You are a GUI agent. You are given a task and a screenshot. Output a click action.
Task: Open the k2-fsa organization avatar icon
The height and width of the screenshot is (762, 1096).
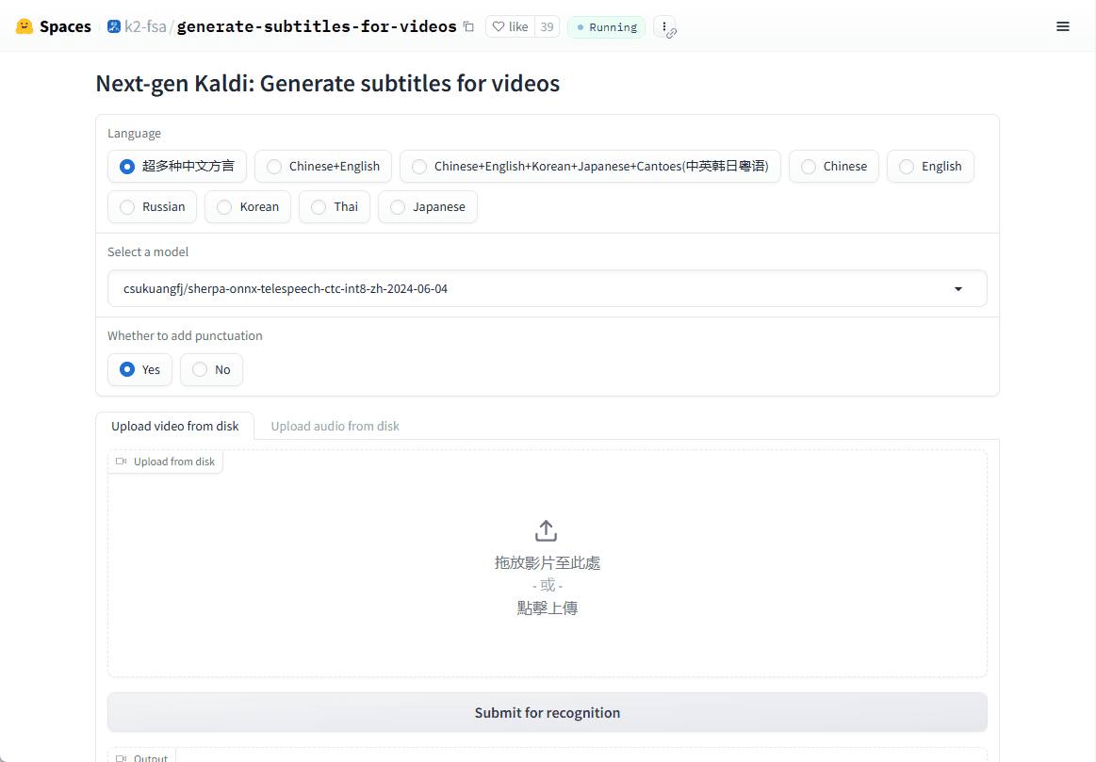click(113, 26)
